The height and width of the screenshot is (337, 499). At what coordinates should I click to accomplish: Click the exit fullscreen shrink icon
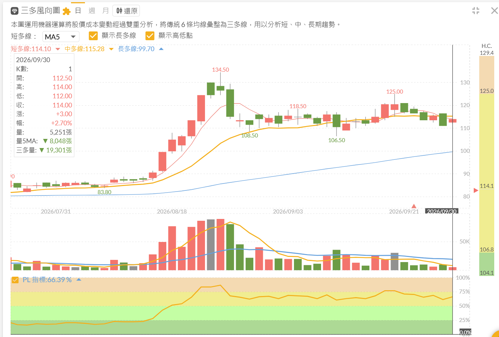(x=476, y=11)
